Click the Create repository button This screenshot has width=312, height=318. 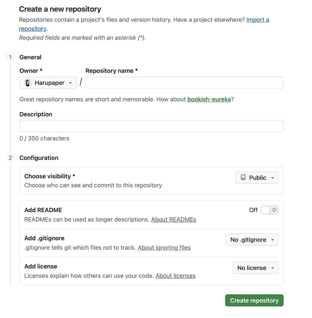254,300
